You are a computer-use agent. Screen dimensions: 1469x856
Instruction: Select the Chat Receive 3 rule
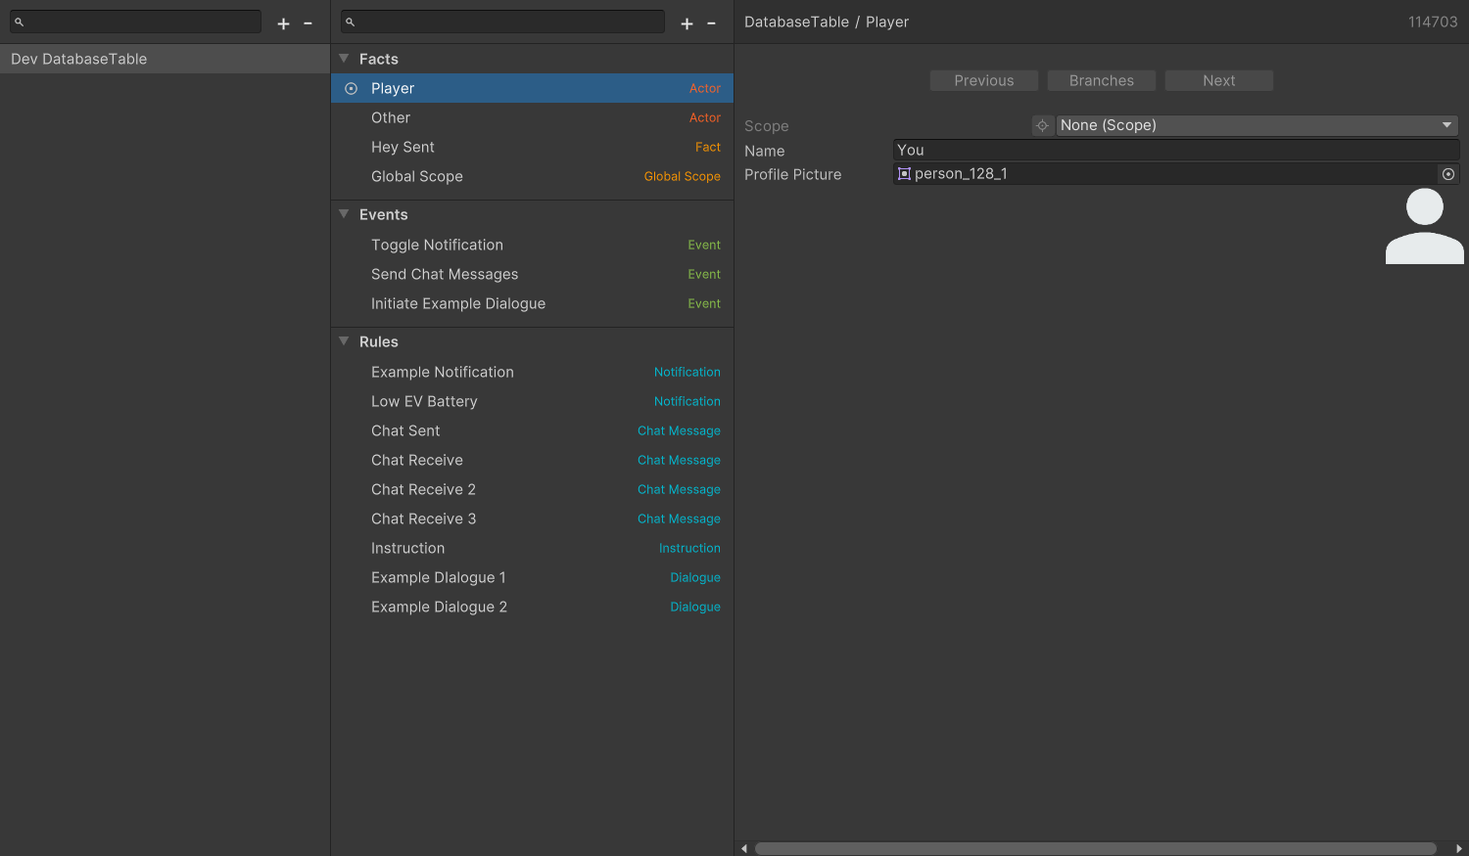click(x=532, y=518)
